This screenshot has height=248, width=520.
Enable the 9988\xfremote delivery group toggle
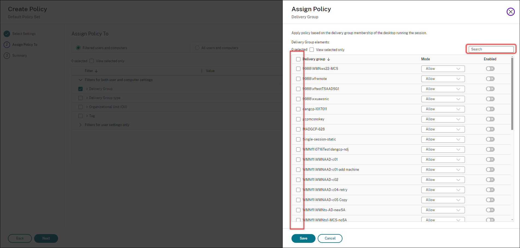[x=490, y=79]
